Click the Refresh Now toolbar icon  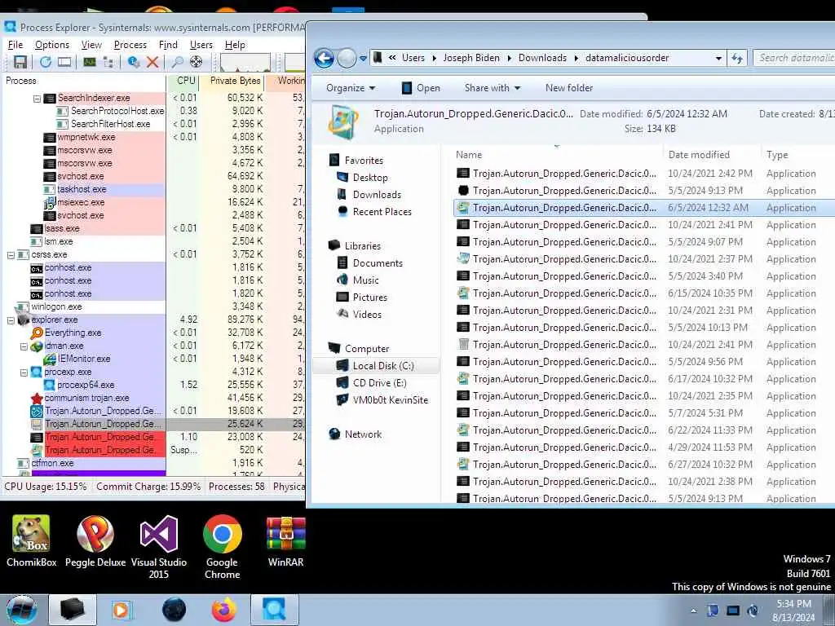click(x=46, y=62)
